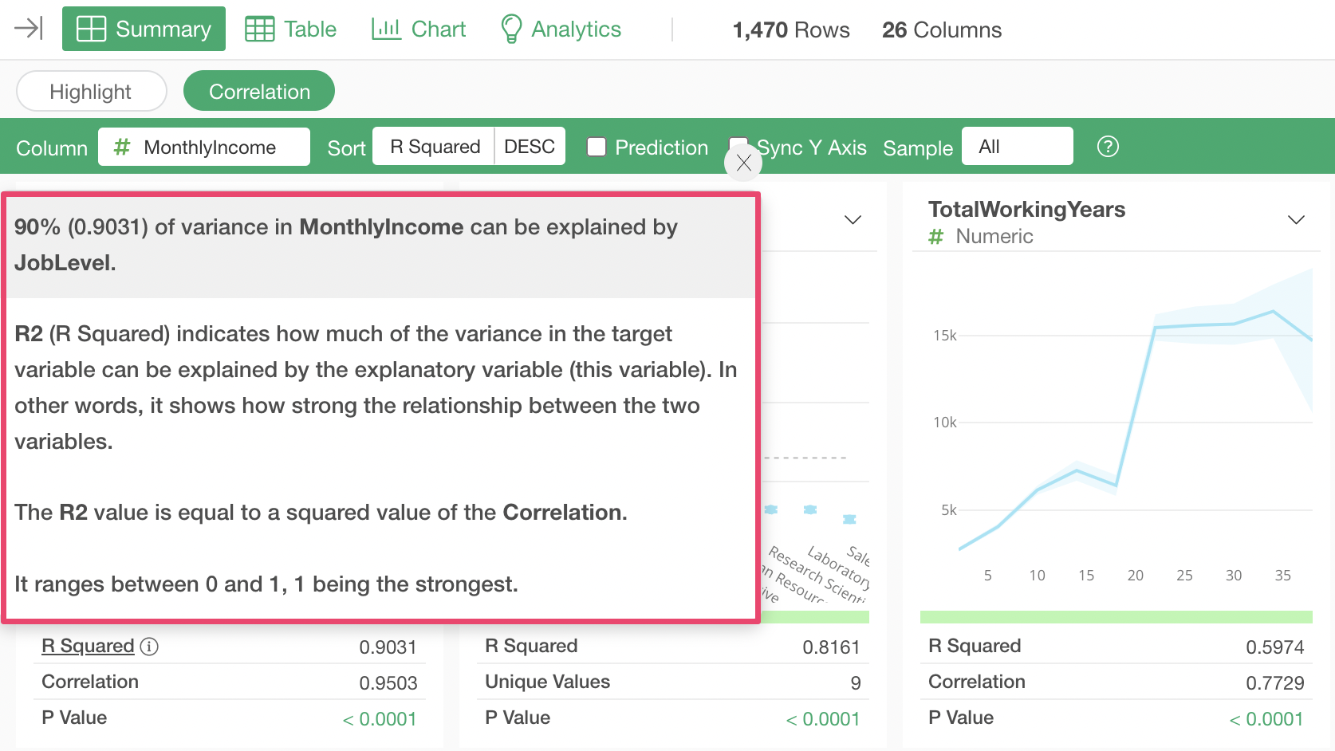Viewport: 1335px width, 751px height.
Task: Click the Chart bar graph icon
Action: point(386,29)
